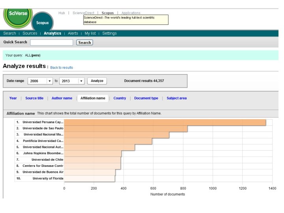The height and width of the screenshot is (213, 284).
Task: Switch to the Document type tab
Action: pyautogui.click(x=146, y=98)
